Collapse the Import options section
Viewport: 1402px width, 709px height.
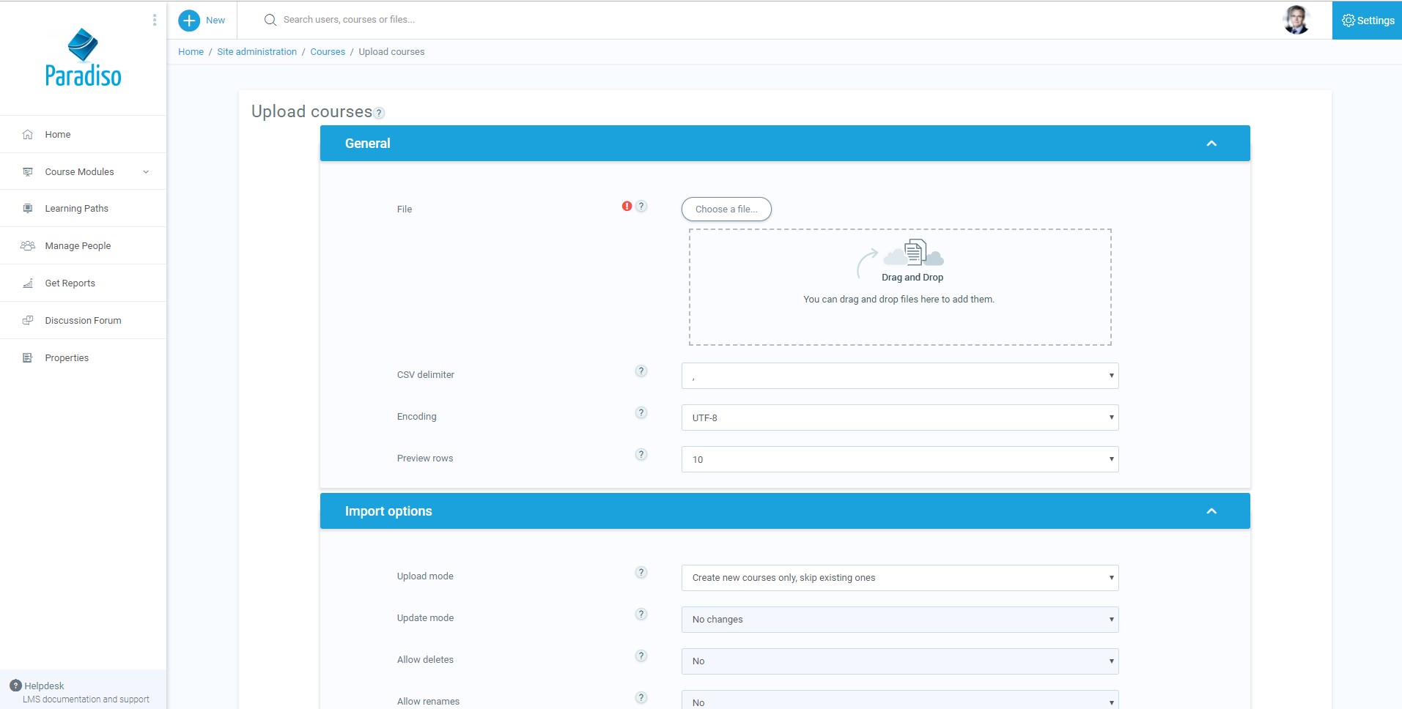[1211, 511]
